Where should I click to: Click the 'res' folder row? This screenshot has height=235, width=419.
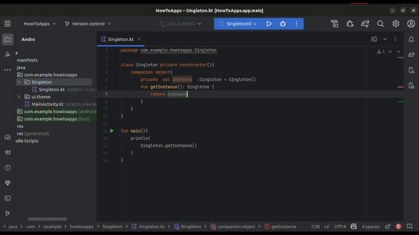[20, 126]
